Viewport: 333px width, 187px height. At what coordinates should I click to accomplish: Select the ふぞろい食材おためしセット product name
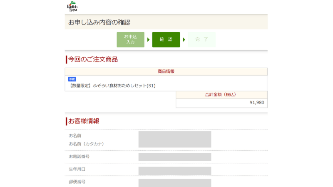click(112, 86)
